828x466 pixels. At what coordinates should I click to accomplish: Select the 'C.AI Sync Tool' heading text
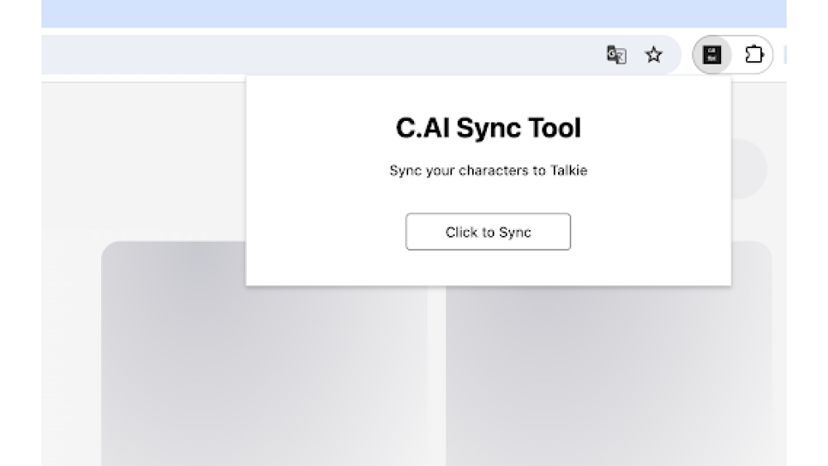[x=489, y=128]
